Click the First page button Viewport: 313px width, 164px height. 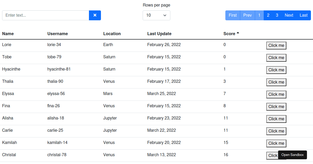(x=233, y=15)
